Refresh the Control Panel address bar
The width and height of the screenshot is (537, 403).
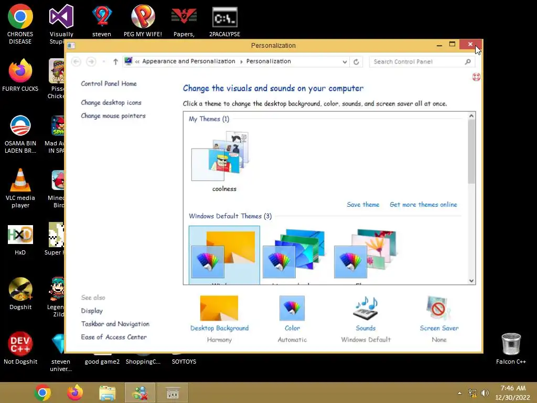356,62
